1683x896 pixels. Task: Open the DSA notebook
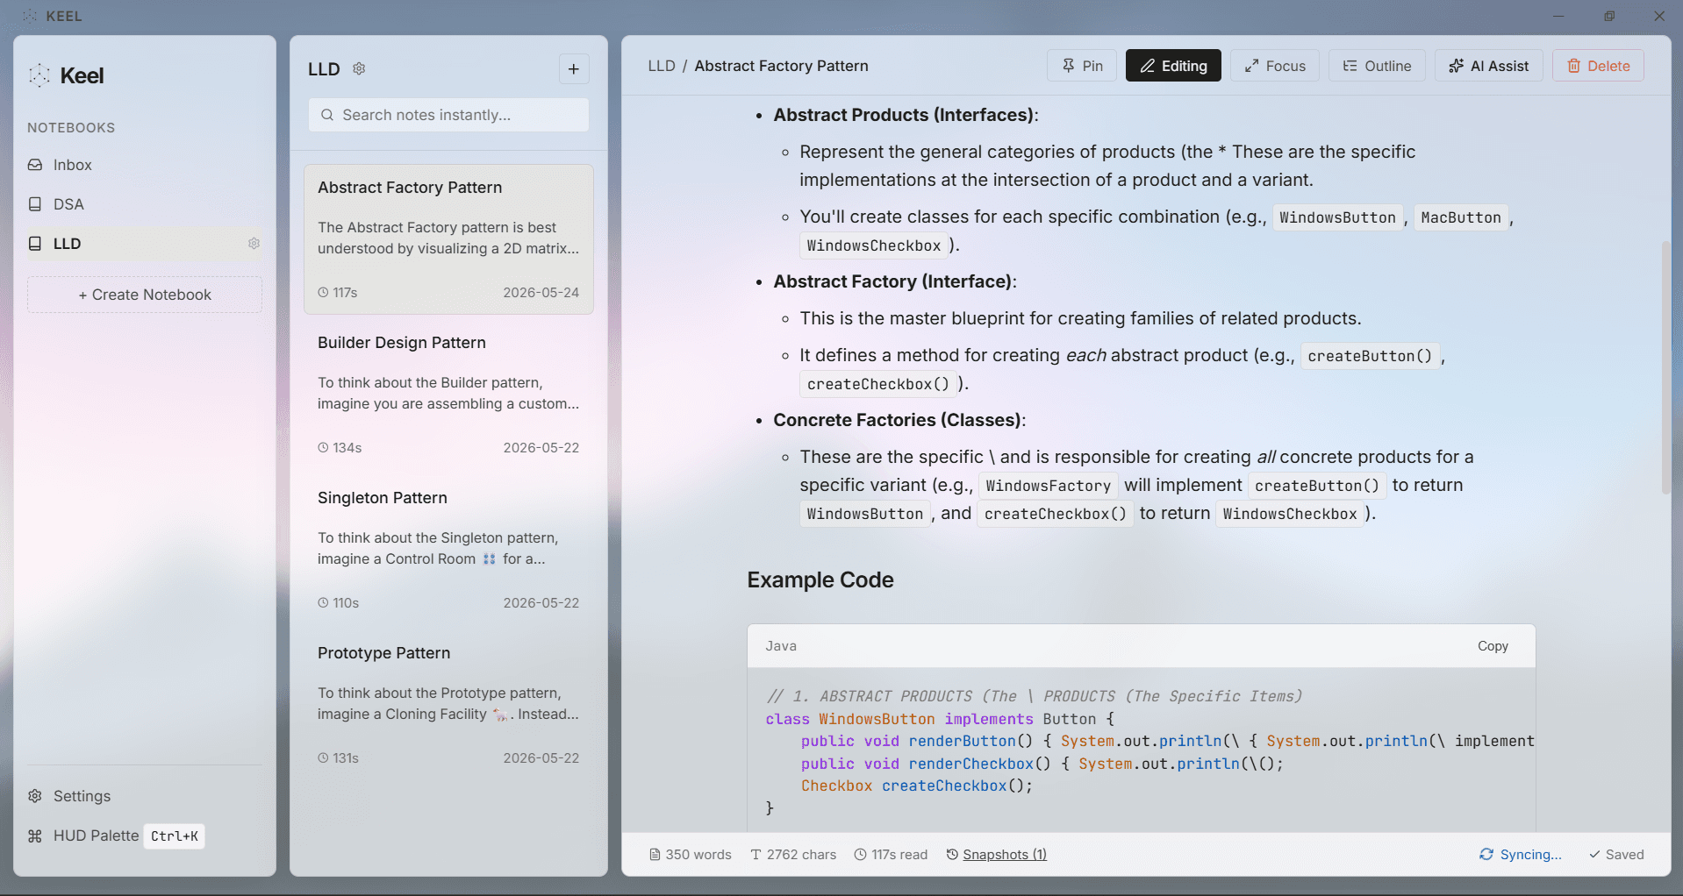[x=145, y=204]
